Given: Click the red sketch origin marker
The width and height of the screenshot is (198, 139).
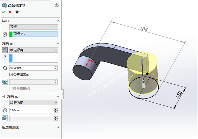Looking at the screenshot, I should point(89,60).
